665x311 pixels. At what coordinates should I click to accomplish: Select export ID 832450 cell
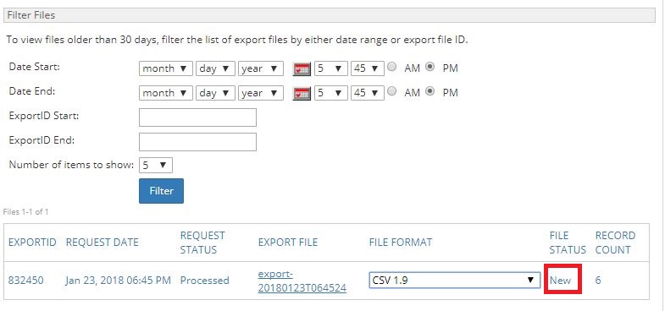pyautogui.click(x=26, y=281)
